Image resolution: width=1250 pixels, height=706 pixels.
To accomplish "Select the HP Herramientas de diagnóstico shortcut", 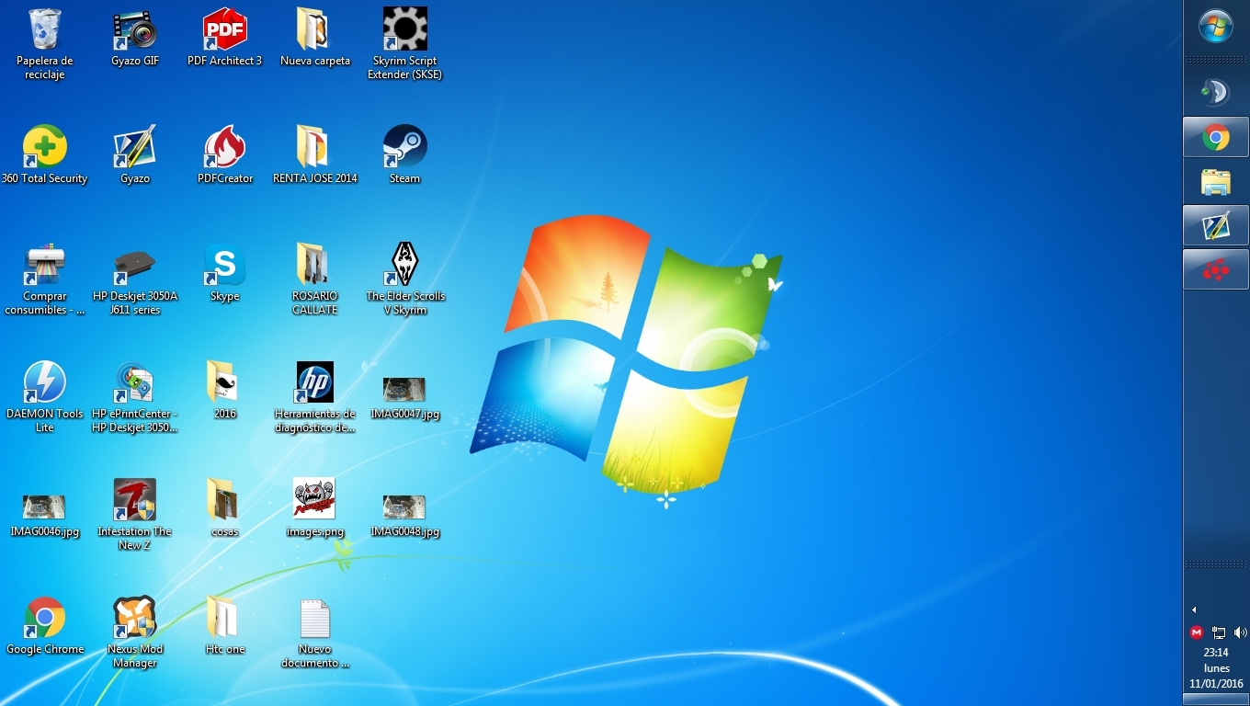I will click(315, 397).
